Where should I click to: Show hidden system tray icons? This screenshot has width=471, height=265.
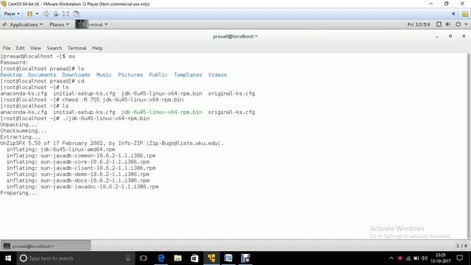pos(391,258)
